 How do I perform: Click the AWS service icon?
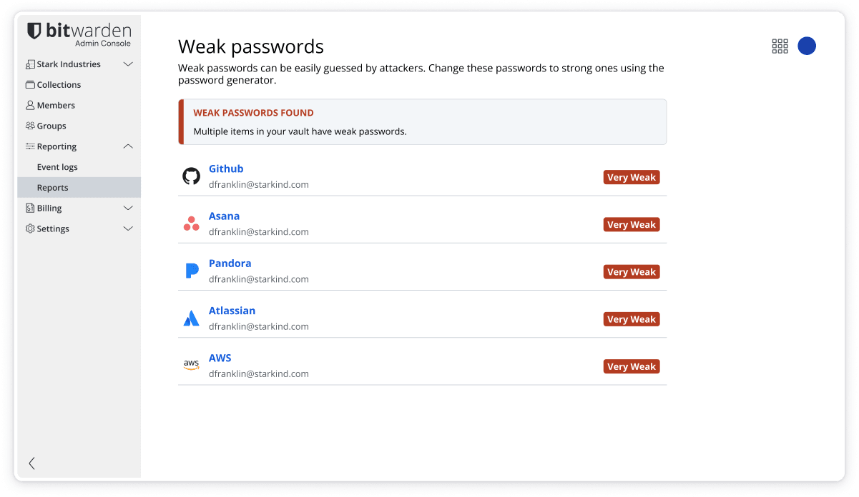tap(191, 364)
